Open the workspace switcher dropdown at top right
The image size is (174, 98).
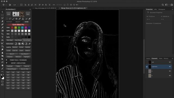pyautogui.click(x=167, y=5)
